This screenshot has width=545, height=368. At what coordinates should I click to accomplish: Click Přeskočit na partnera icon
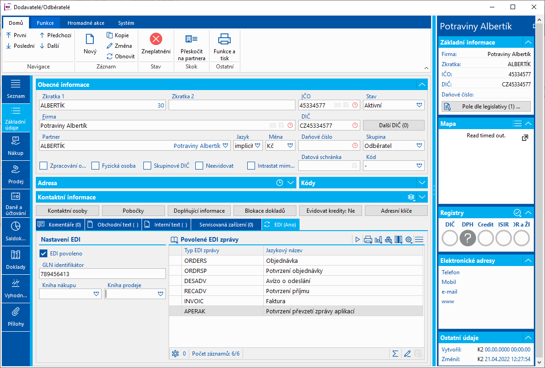[191, 40]
